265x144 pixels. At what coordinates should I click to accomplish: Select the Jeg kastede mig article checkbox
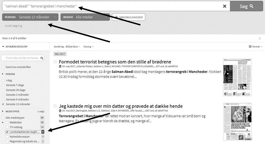[x=55, y=106]
